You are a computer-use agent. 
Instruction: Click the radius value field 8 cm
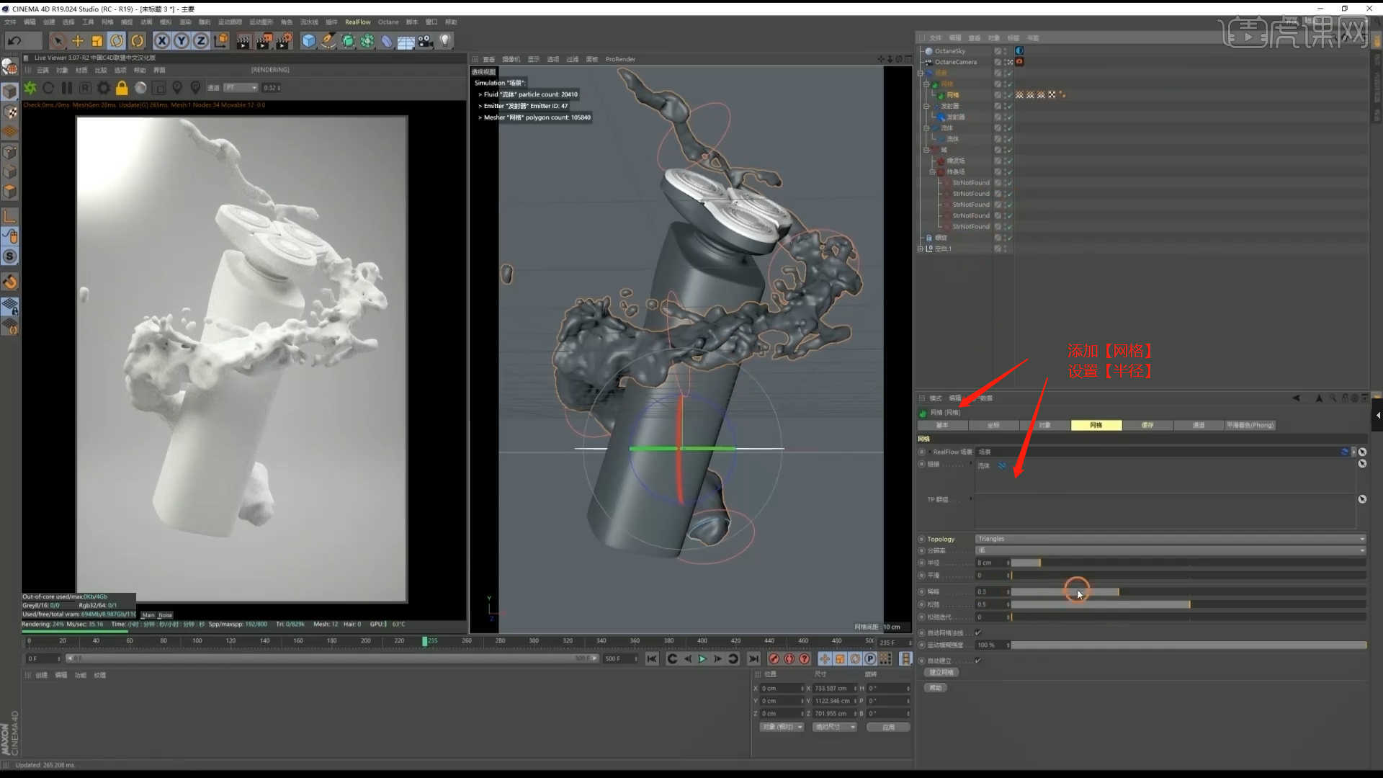coord(992,563)
